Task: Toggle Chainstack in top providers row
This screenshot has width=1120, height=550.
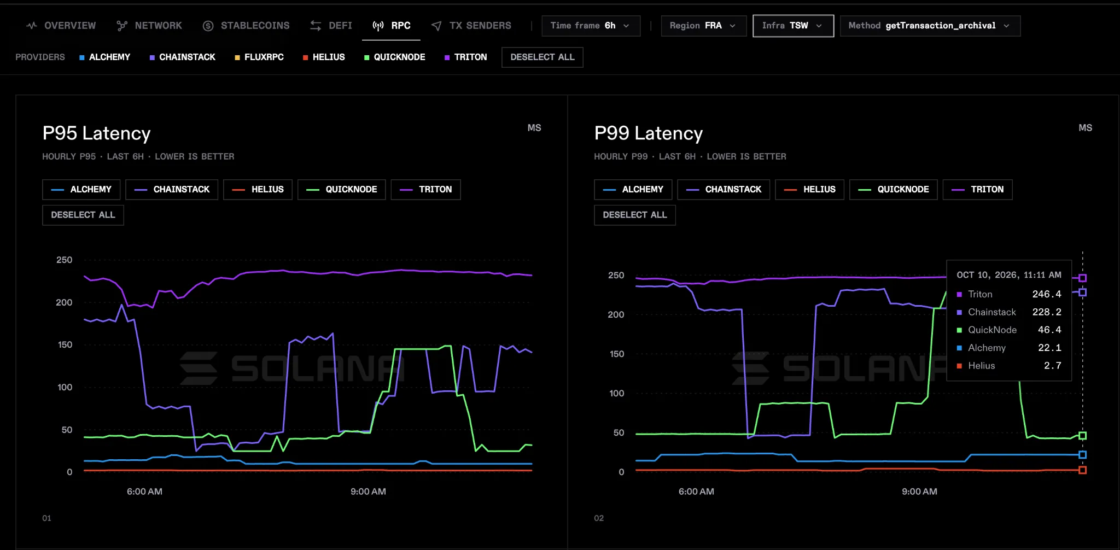Action: tap(182, 57)
